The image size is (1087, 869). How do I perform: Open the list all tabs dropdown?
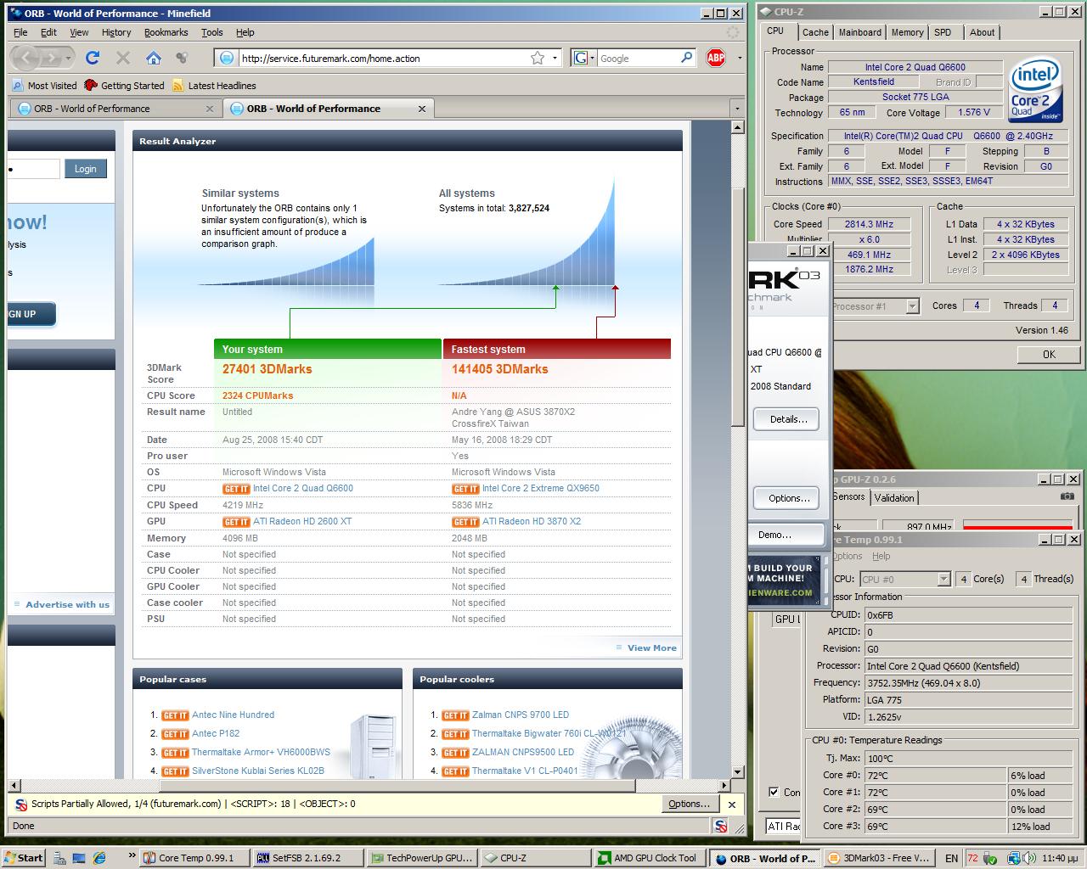[x=736, y=109]
